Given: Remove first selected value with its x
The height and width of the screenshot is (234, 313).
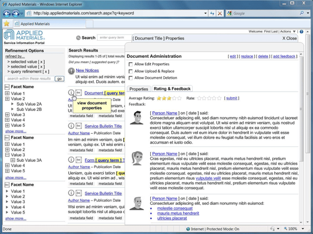Looking at the screenshot, I should click(x=41, y=62).
